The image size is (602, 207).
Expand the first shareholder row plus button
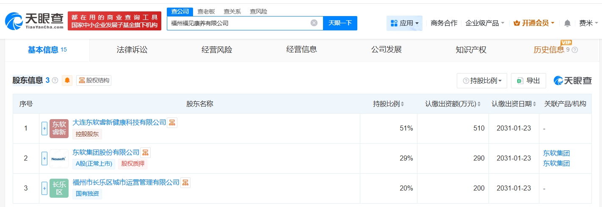pyautogui.click(x=44, y=128)
